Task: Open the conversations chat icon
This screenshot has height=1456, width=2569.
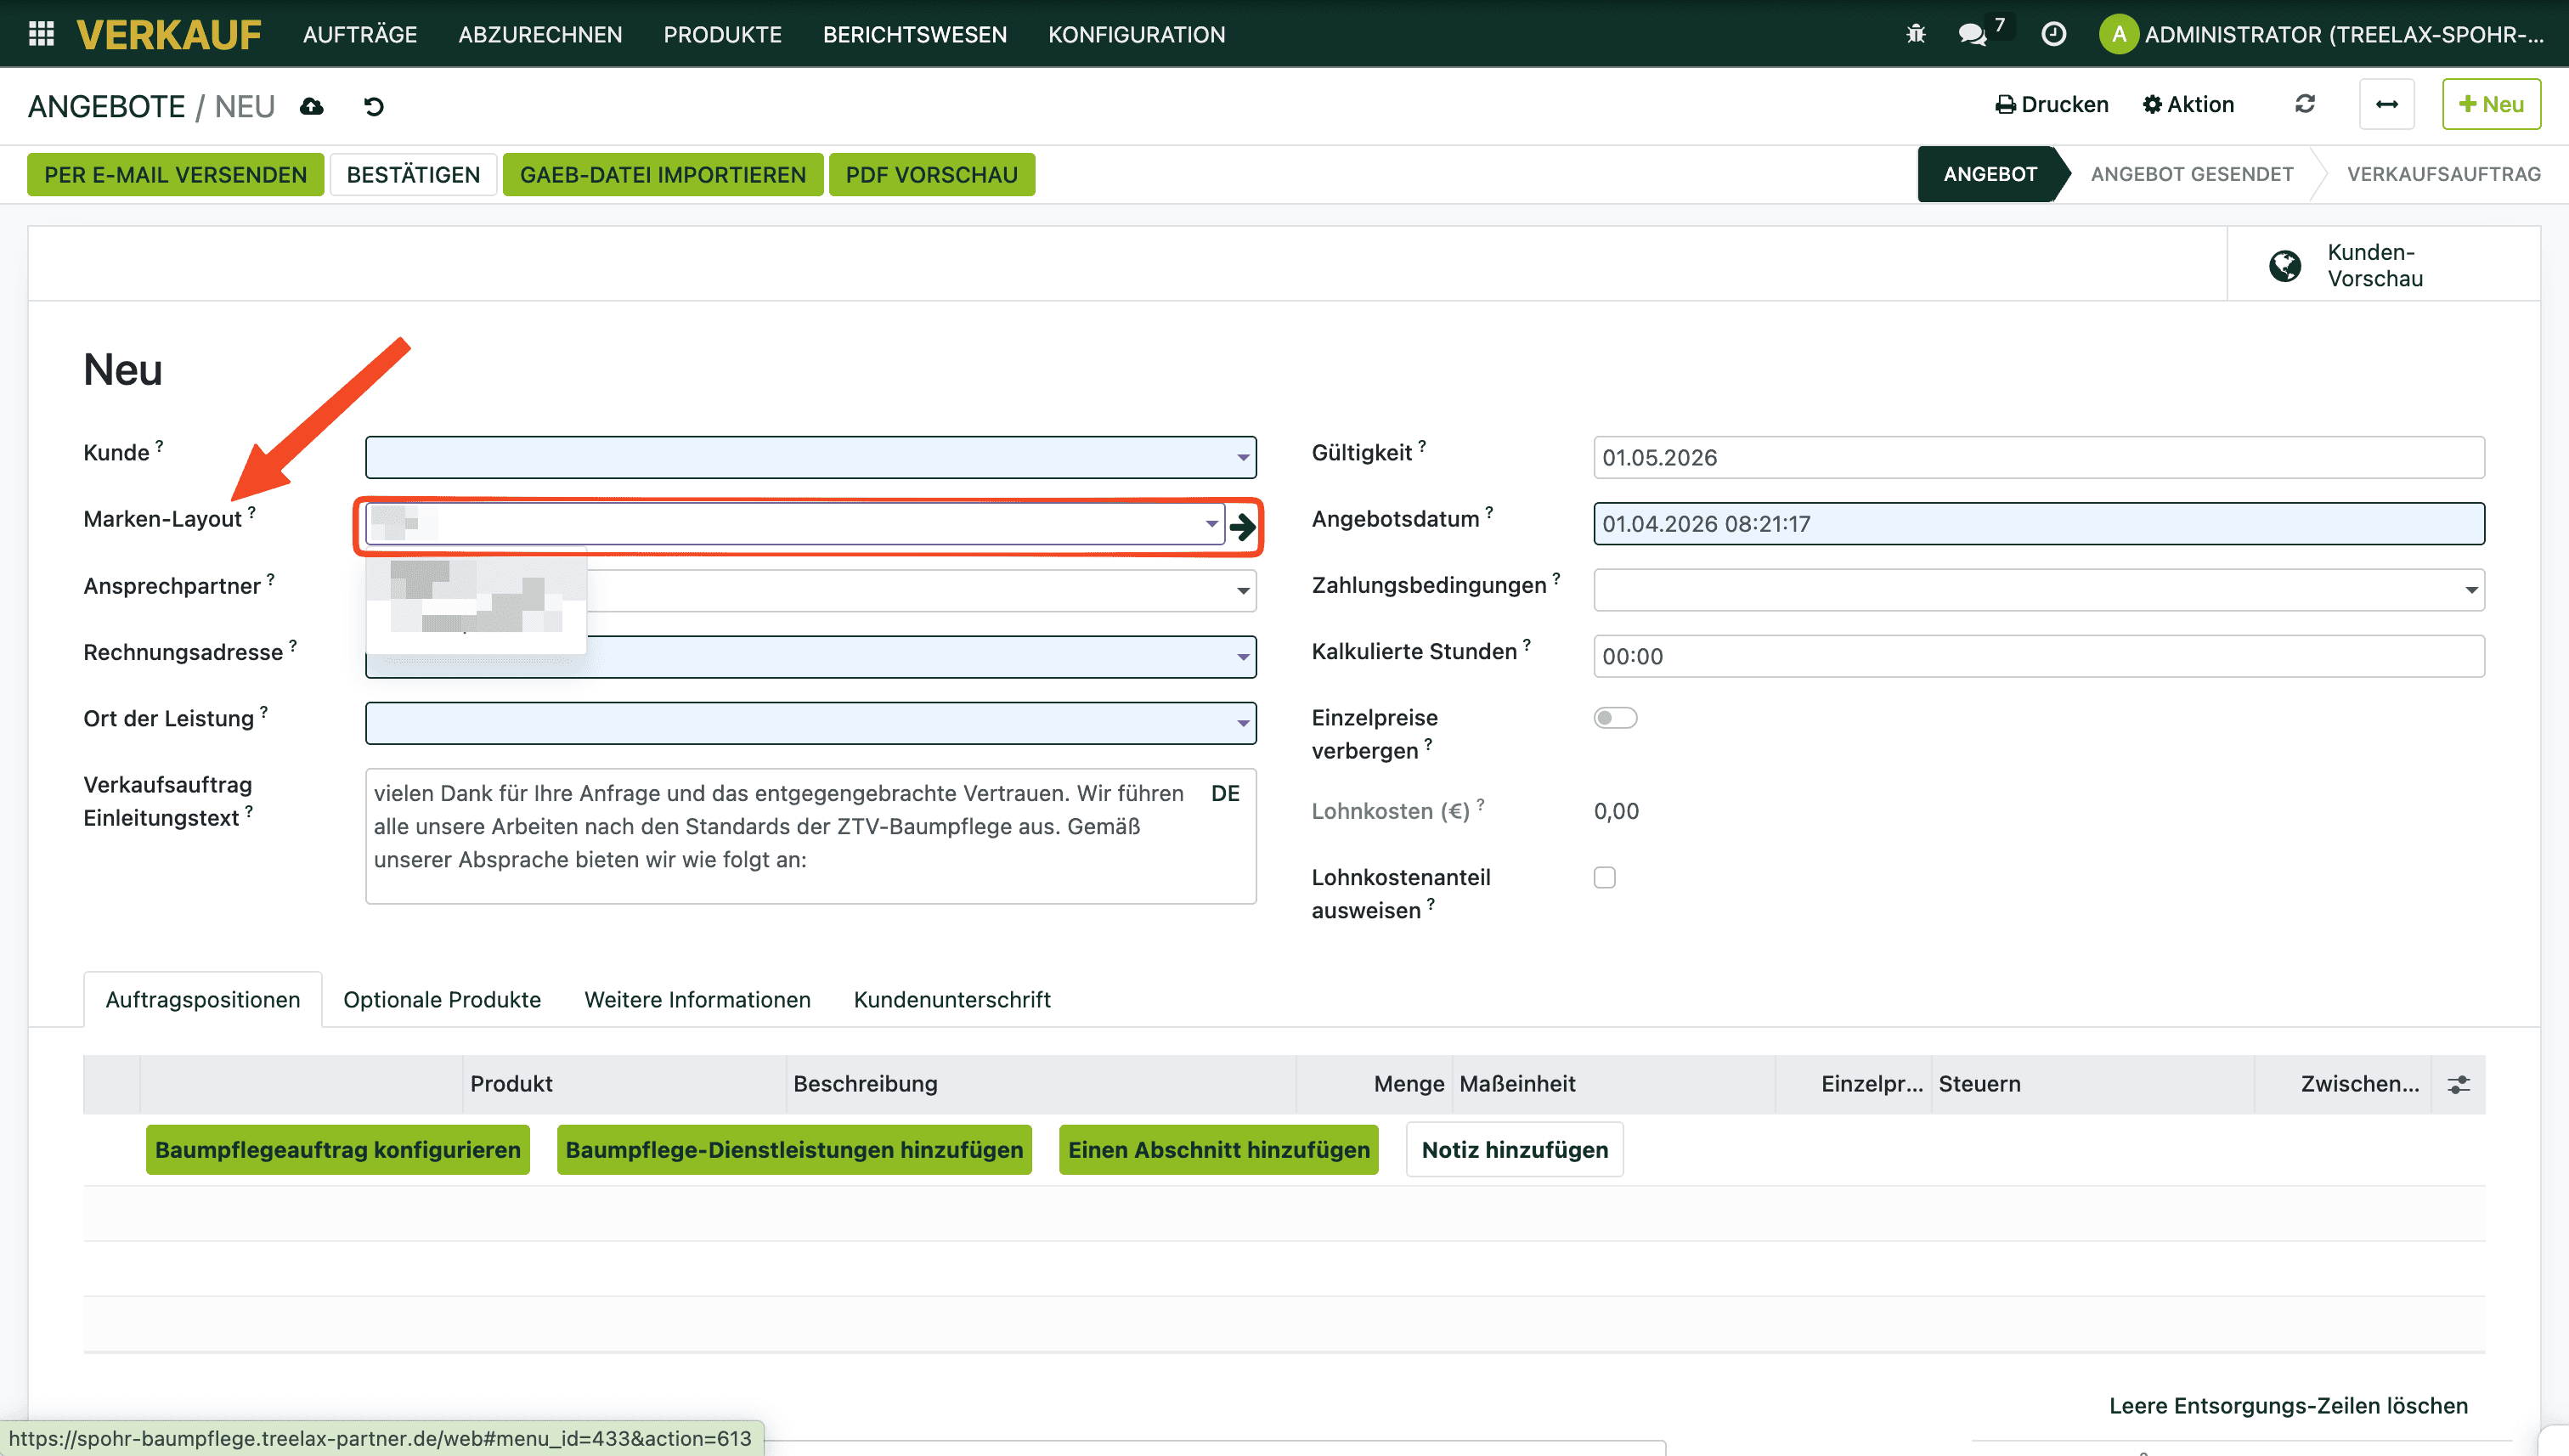Action: 1972,34
